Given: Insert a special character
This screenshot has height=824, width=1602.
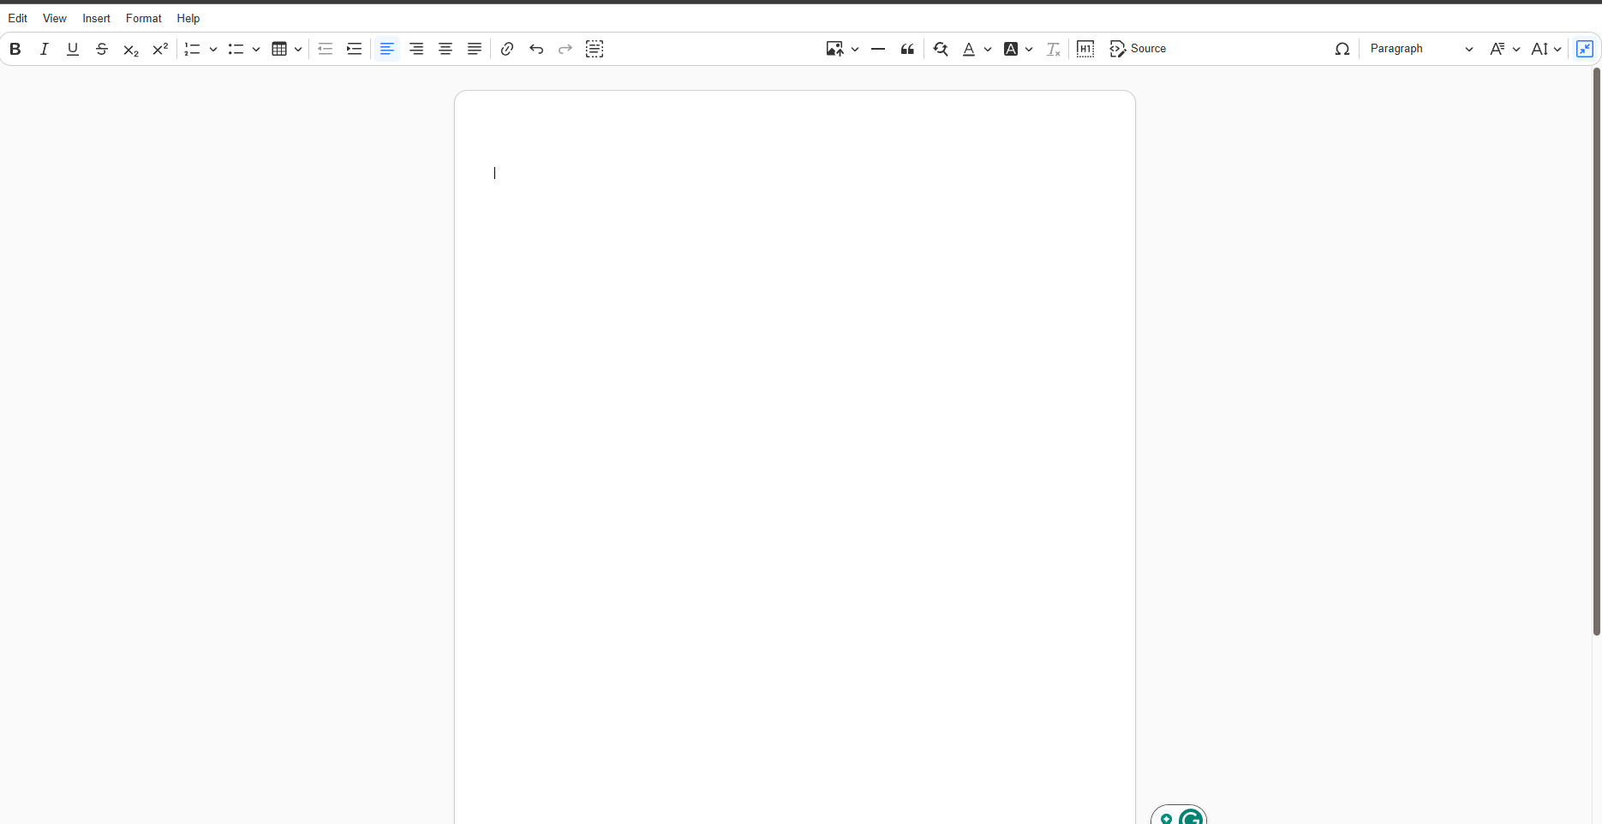Looking at the screenshot, I should [x=1342, y=49].
